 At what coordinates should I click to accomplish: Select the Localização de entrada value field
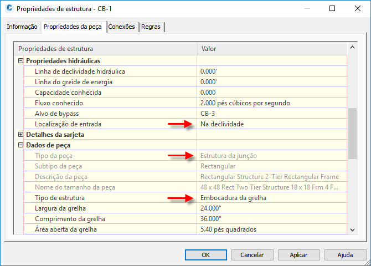coord(272,124)
